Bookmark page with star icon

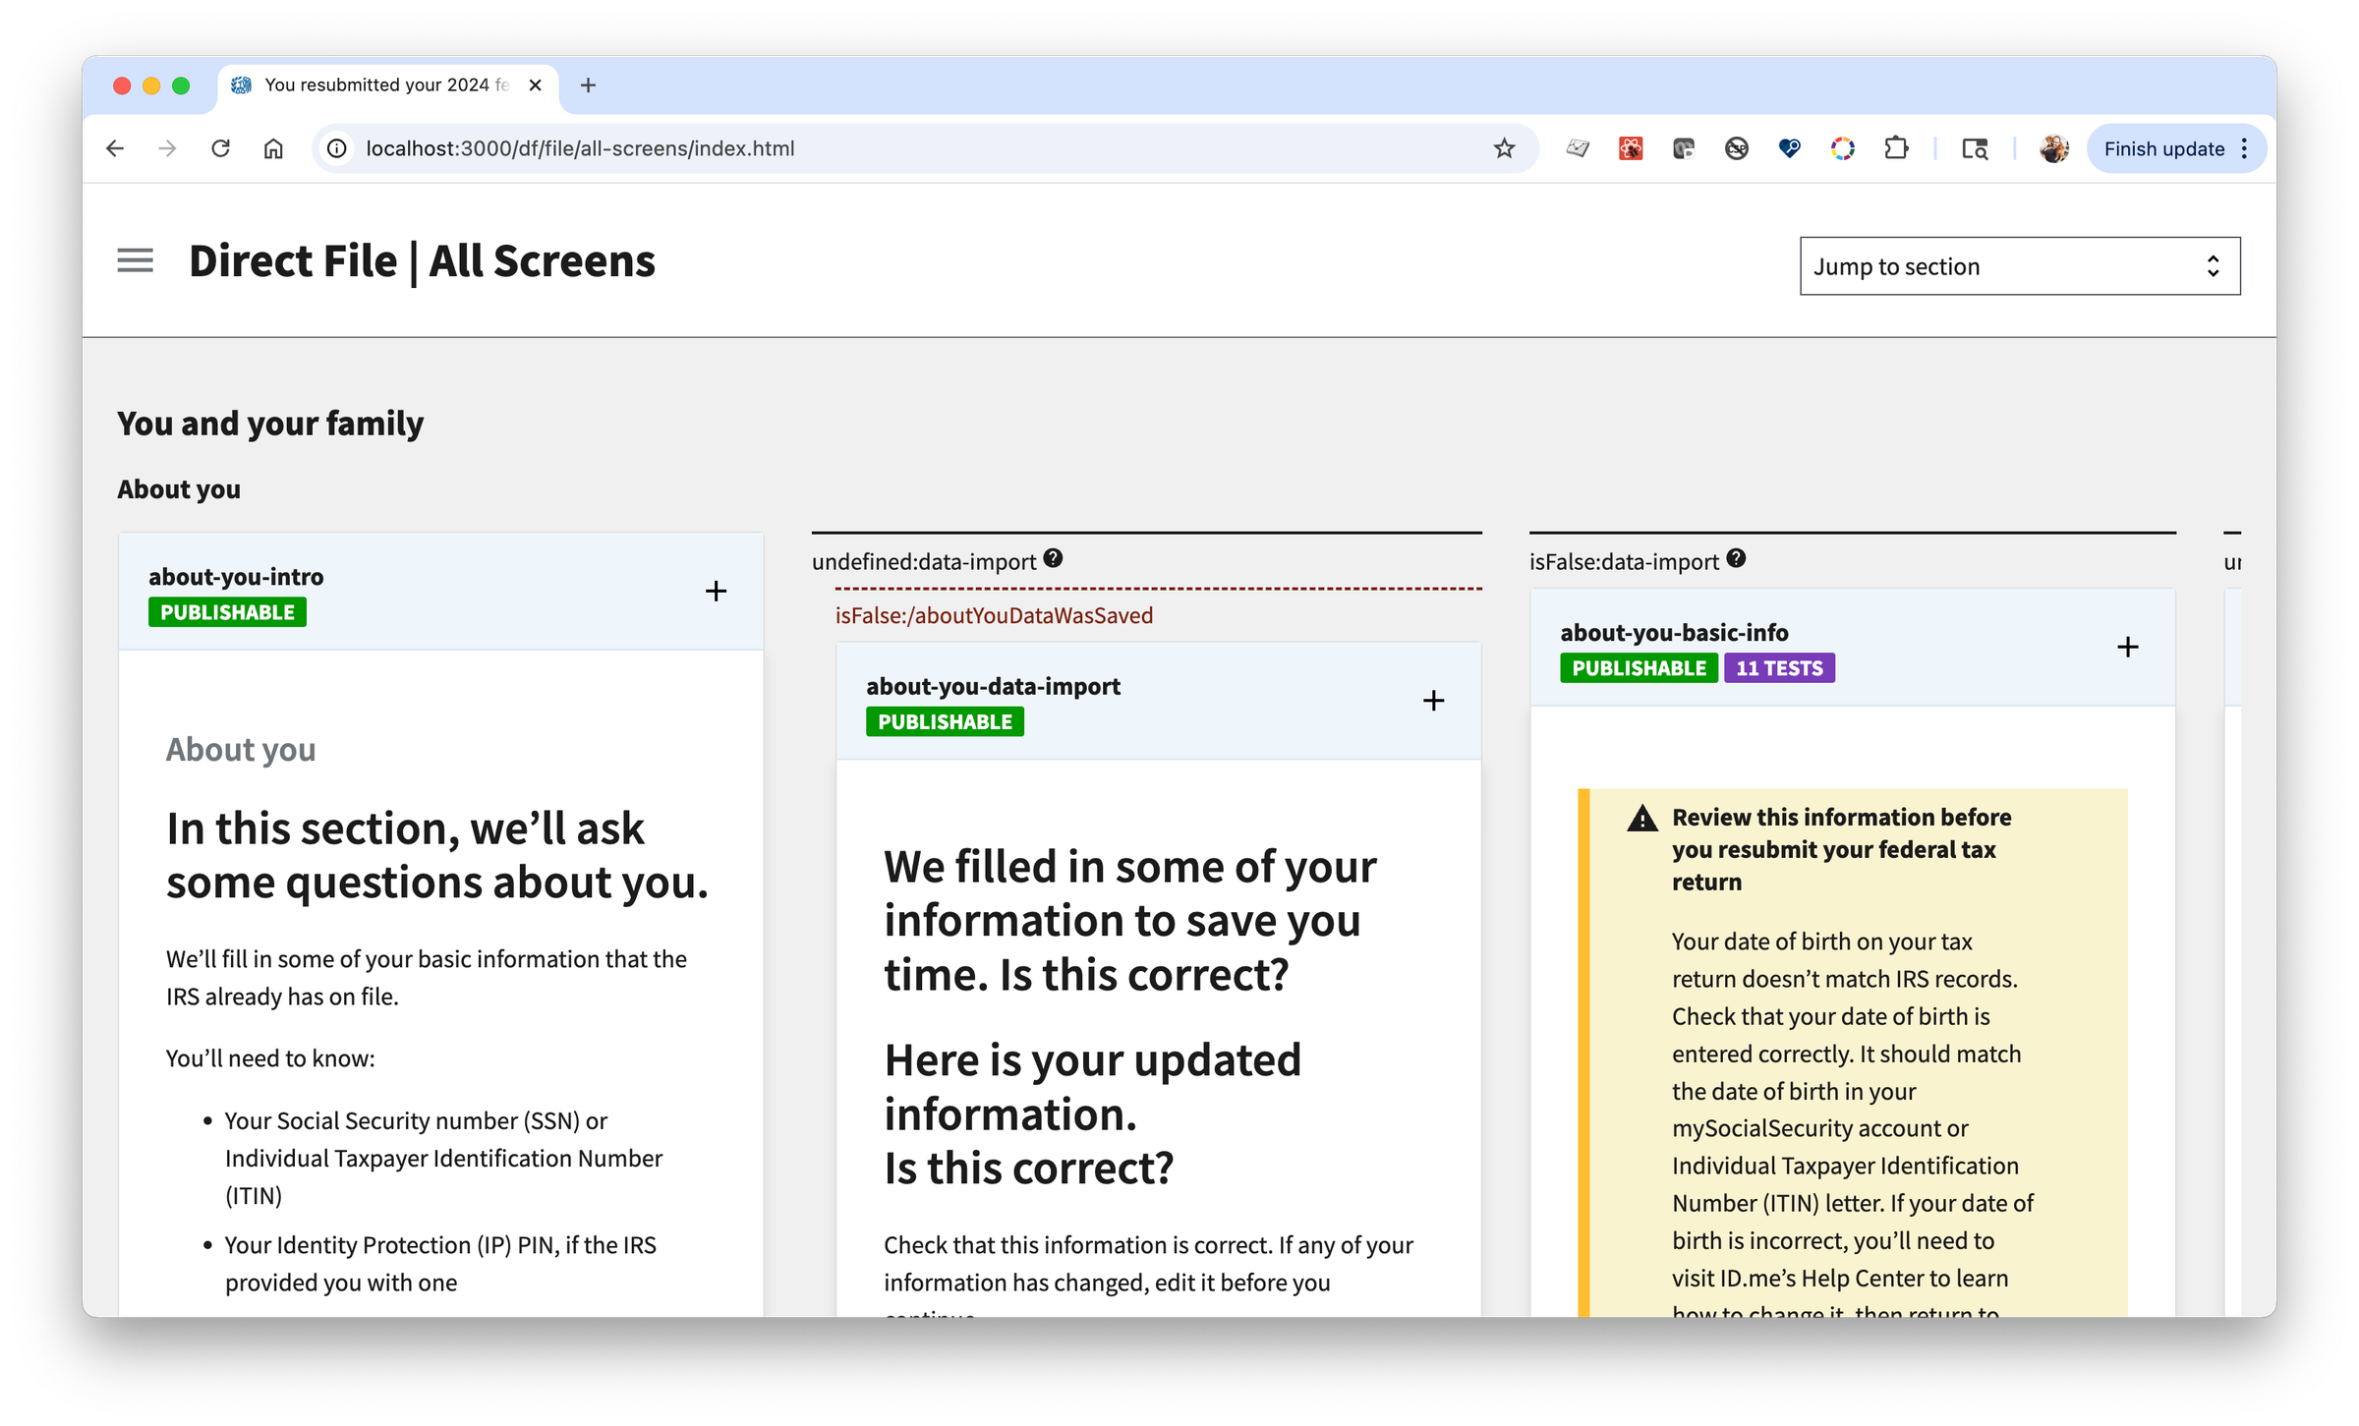tap(1504, 148)
